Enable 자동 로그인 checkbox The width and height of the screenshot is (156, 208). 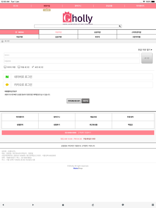(19, 67)
